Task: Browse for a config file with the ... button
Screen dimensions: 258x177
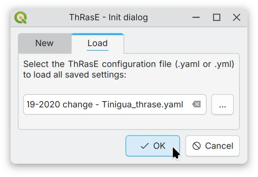Action: [222, 104]
